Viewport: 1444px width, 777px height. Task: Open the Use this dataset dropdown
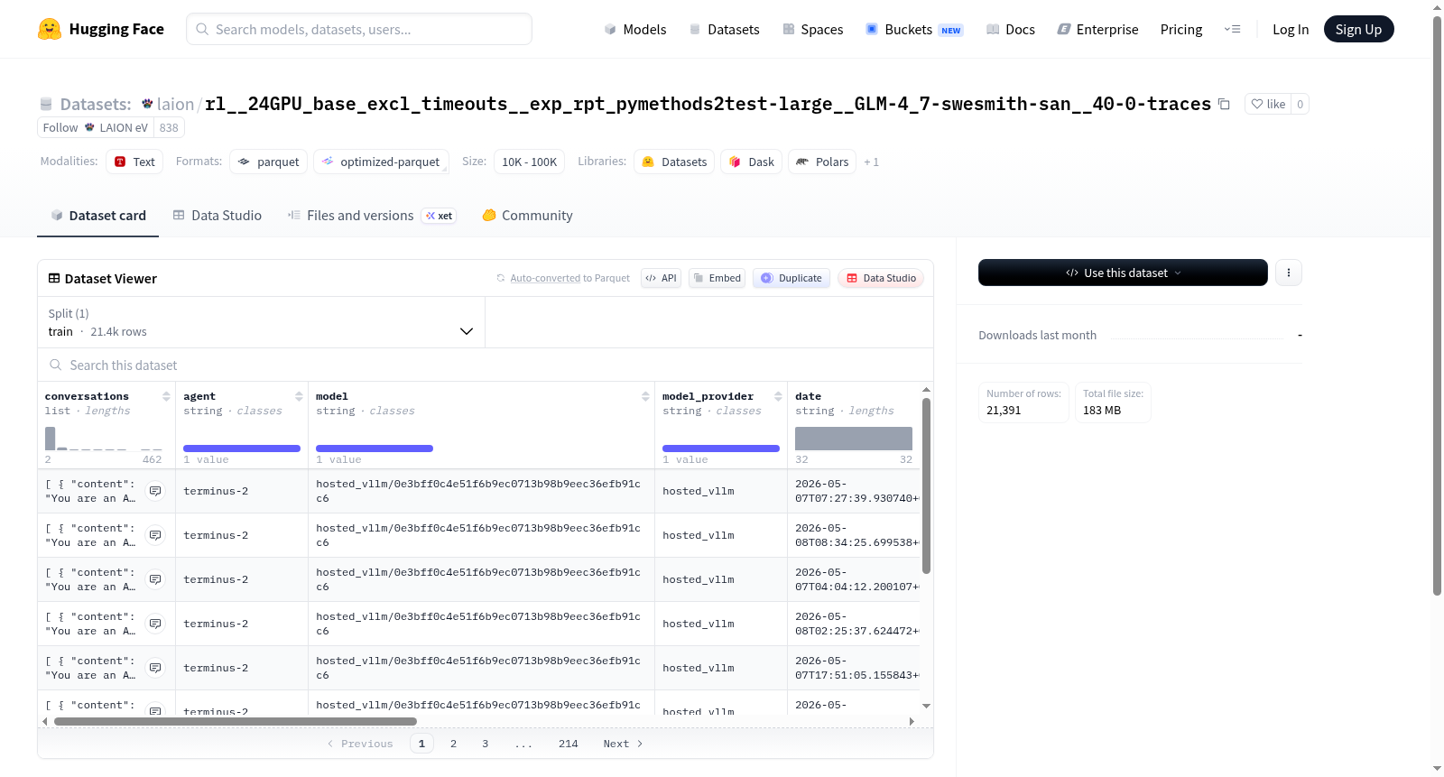(x=1123, y=273)
